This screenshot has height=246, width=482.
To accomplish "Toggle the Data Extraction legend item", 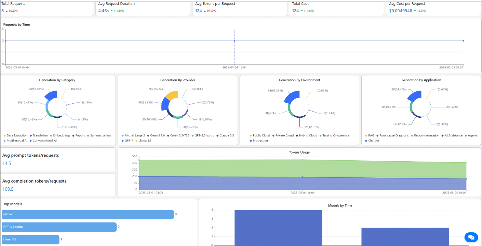I will tap(16, 135).
